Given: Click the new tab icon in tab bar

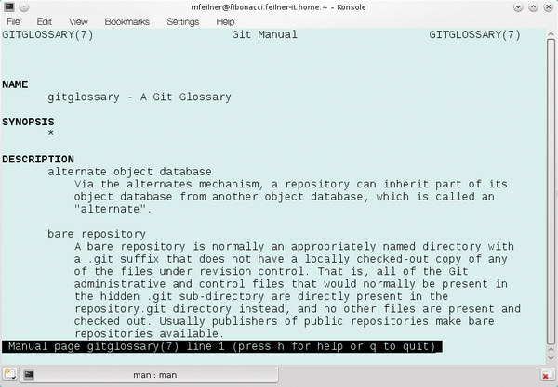Looking at the screenshot, I should 9,374.
